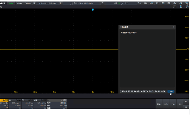This screenshot has width=191, height=115.
Task: Close the AI assistant dialog
Action: point(173,27)
